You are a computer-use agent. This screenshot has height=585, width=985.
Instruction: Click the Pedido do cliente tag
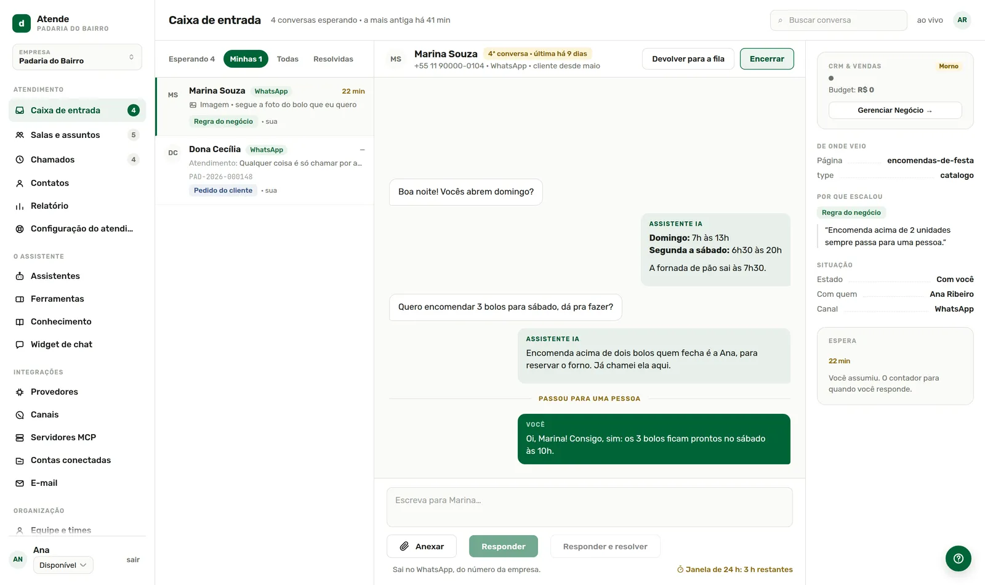[223, 190]
